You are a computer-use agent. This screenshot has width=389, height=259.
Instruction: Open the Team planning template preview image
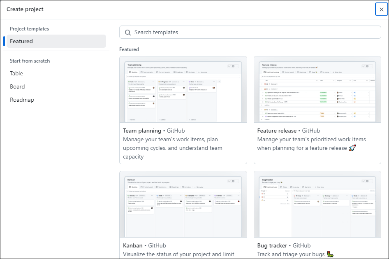[183, 91]
